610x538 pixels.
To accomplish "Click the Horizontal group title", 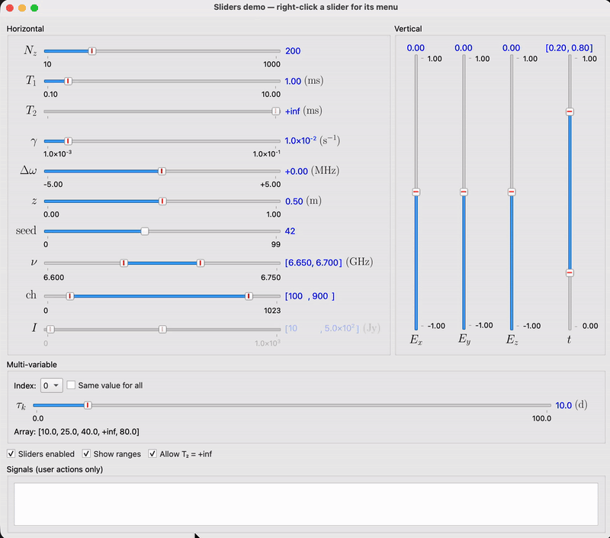I will tap(25, 29).
